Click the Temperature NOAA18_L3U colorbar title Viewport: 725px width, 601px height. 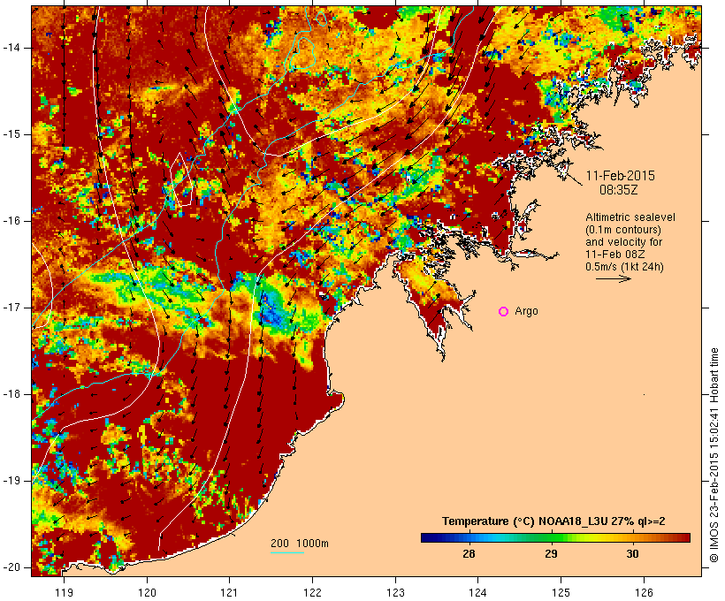coord(553,521)
